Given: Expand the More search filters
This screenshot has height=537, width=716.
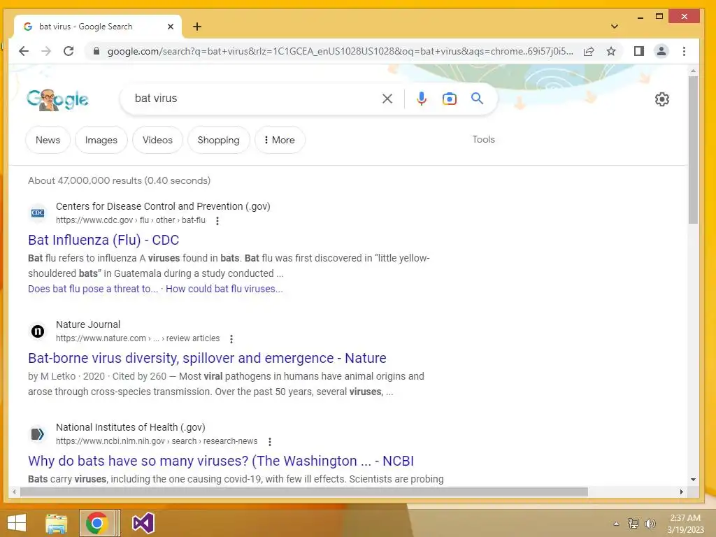Looking at the screenshot, I should coord(280,140).
